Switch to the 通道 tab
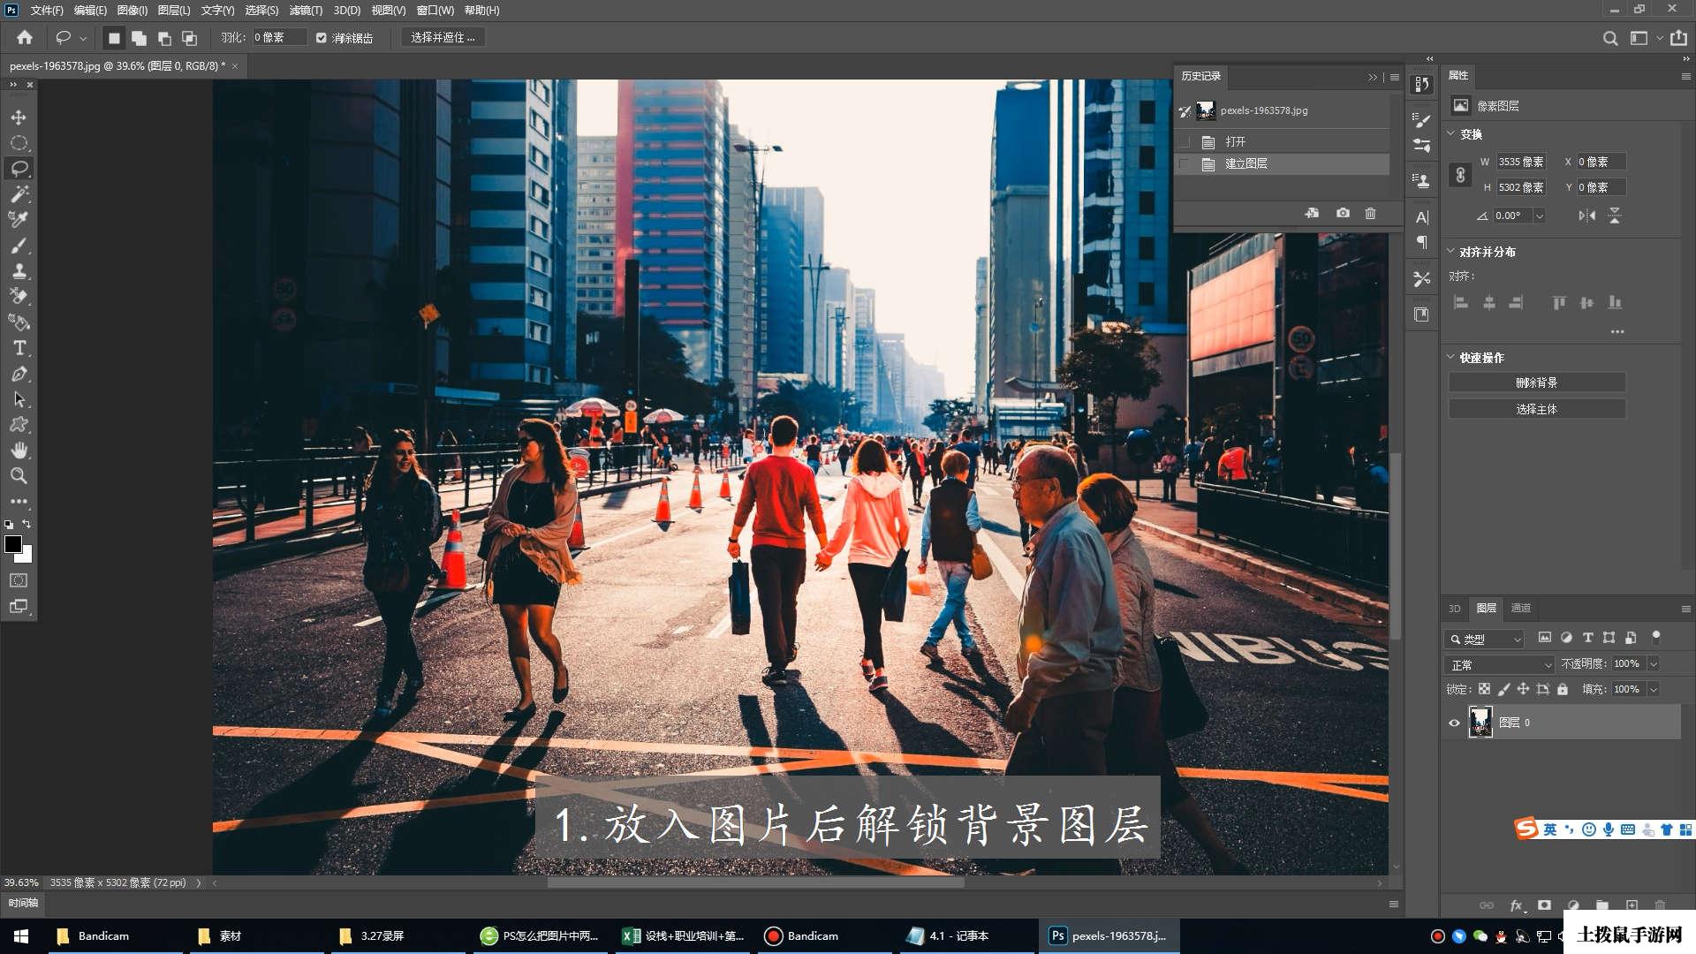The width and height of the screenshot is (1696, 954). coord(1520,608)
